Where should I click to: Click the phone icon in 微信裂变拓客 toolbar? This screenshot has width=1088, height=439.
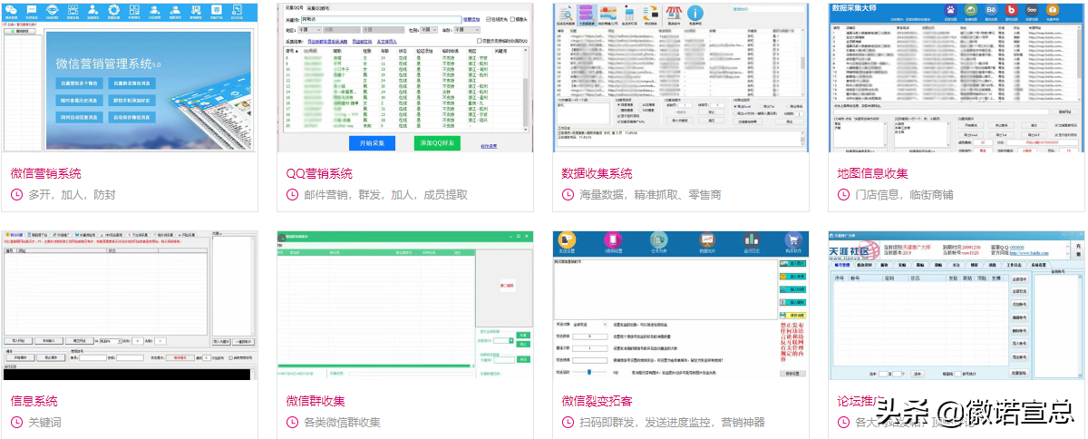(x=613, y=240)
